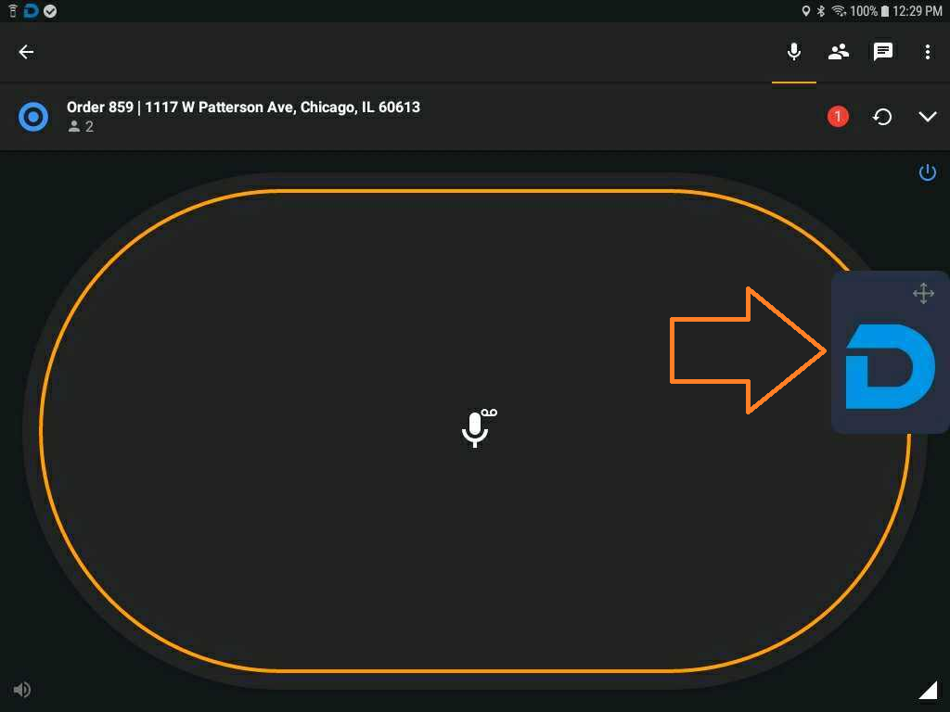This screenshot has width=950, height=712.
Task: Toggle channel power button on or off
Action: point(927,172)
